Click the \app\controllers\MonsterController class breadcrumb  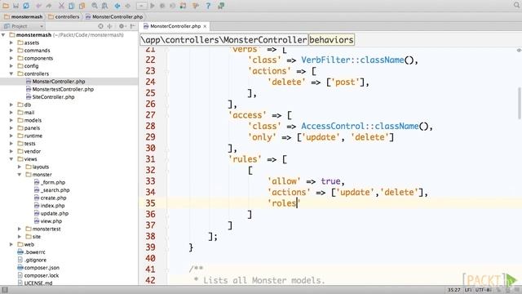click(x=223, y=40)
